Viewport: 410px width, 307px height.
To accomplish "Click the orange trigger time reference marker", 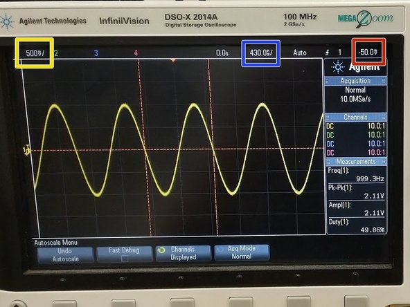I will point(173,61).
